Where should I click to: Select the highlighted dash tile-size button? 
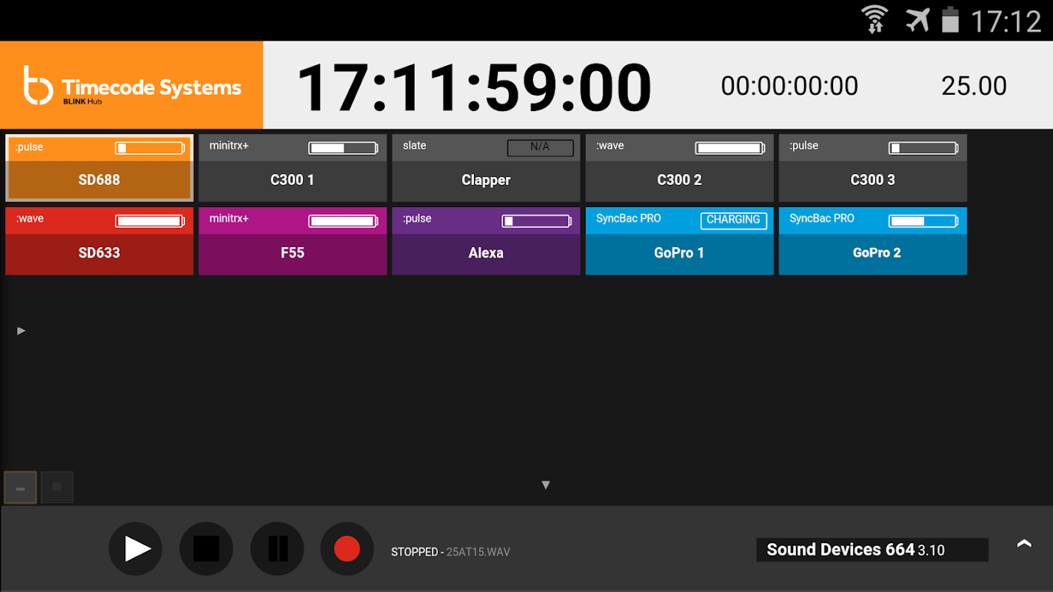(21, 488)
